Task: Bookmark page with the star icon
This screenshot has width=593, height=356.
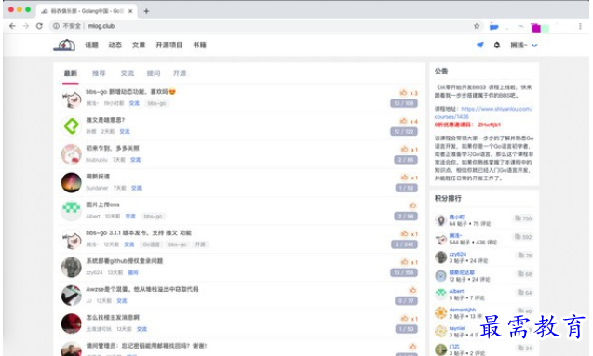Action: coord(477,26)
